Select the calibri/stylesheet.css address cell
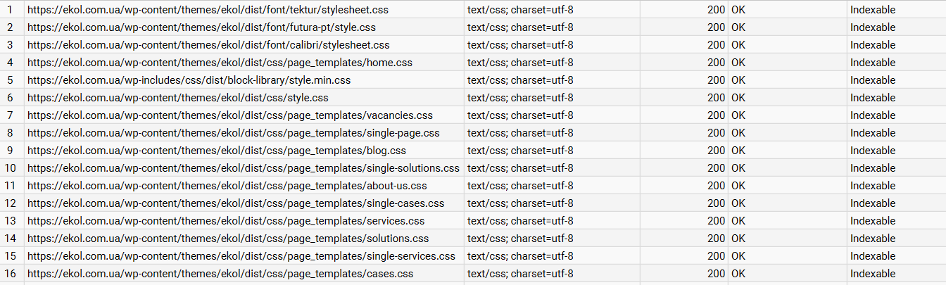946x285 pixels. pos(244,45)
